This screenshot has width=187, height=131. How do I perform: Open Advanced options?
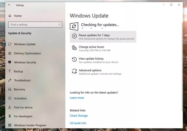point(103,72)
